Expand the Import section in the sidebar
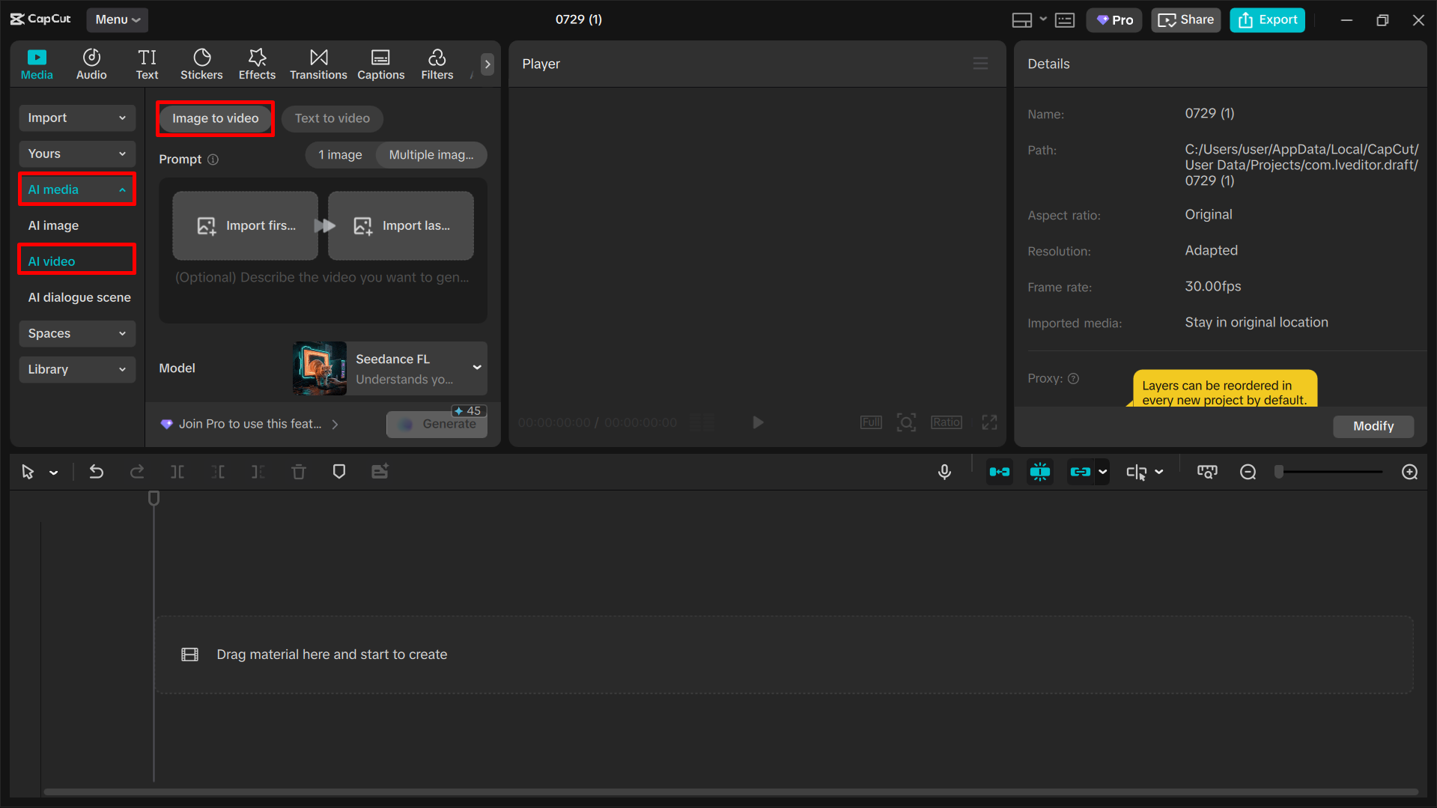Screen dimensions: 1437x808 click(76, 118)
